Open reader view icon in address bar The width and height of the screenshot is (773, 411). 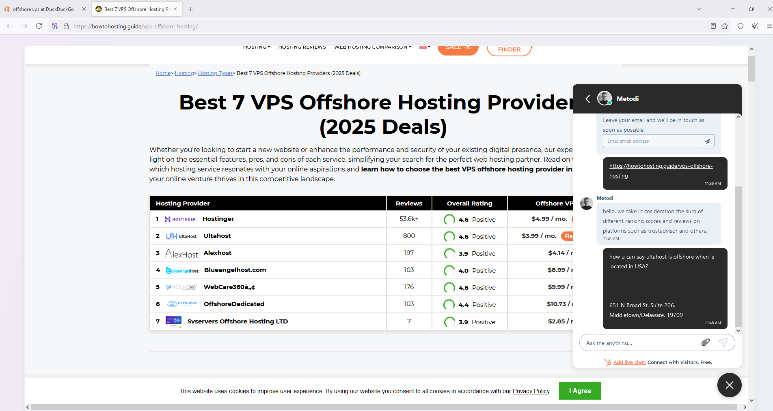[713, 26]
